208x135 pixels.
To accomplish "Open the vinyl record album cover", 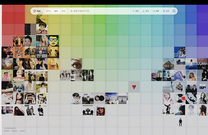I will click(99, 99).
